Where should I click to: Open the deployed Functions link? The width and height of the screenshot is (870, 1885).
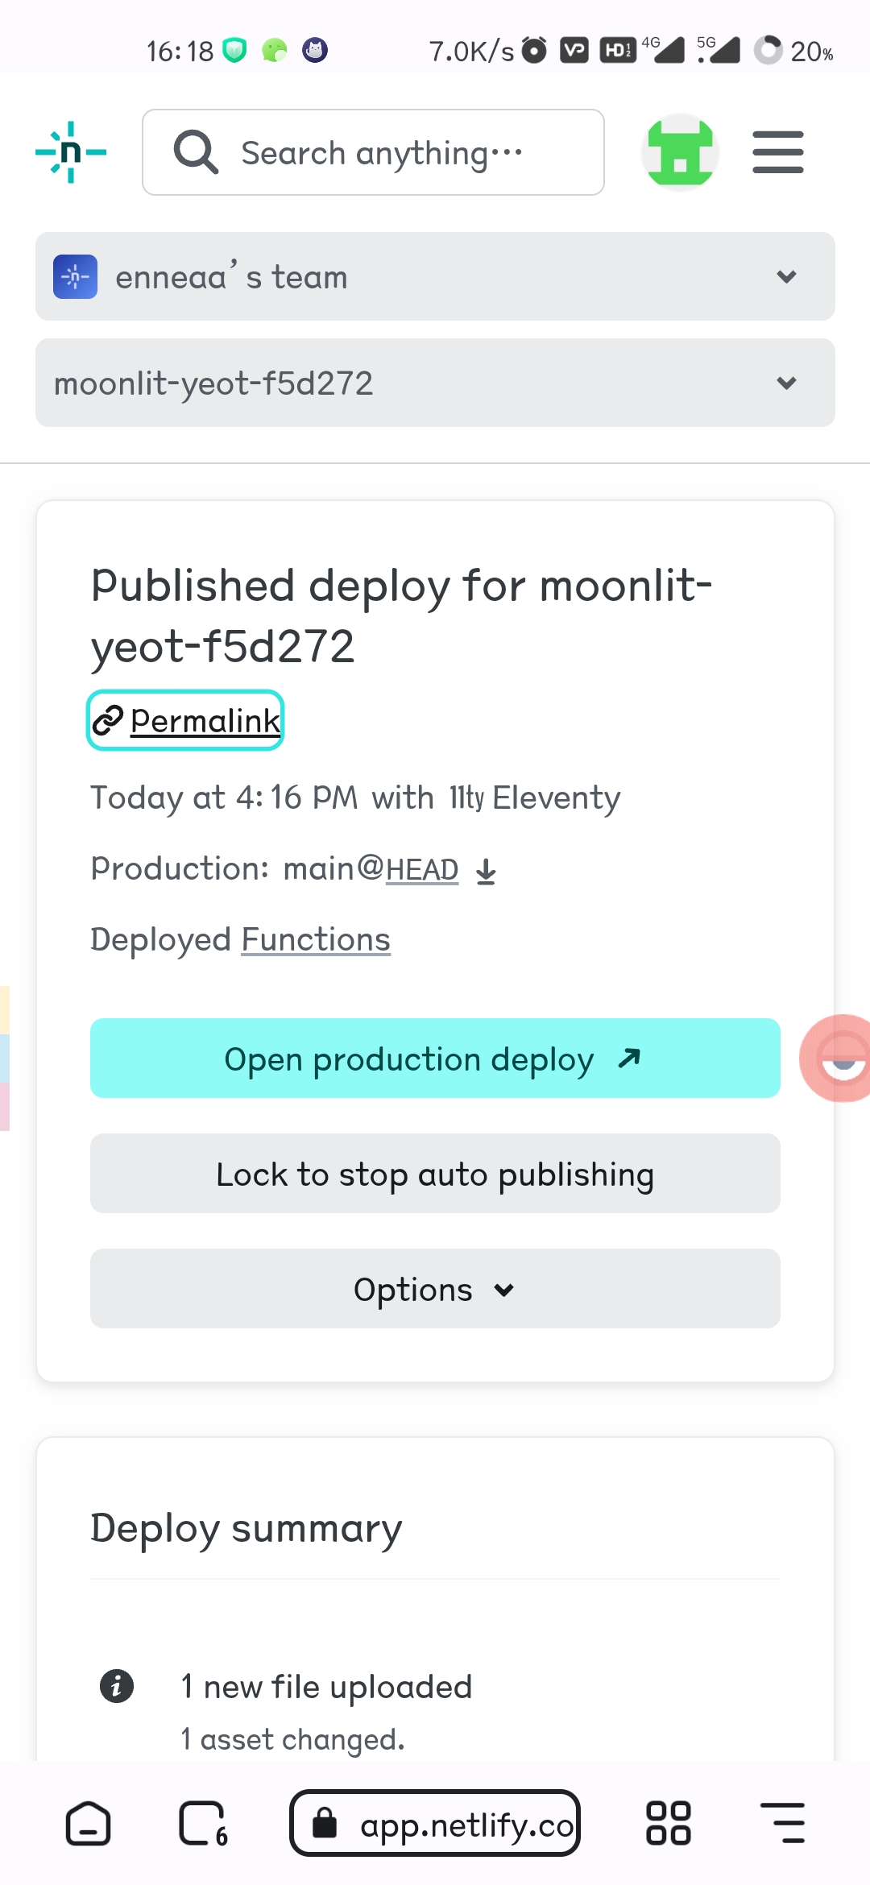coord(316,939)
